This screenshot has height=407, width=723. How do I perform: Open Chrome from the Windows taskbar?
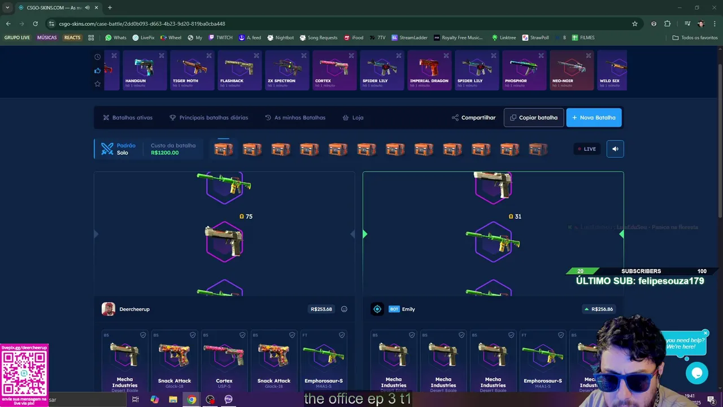191,399
